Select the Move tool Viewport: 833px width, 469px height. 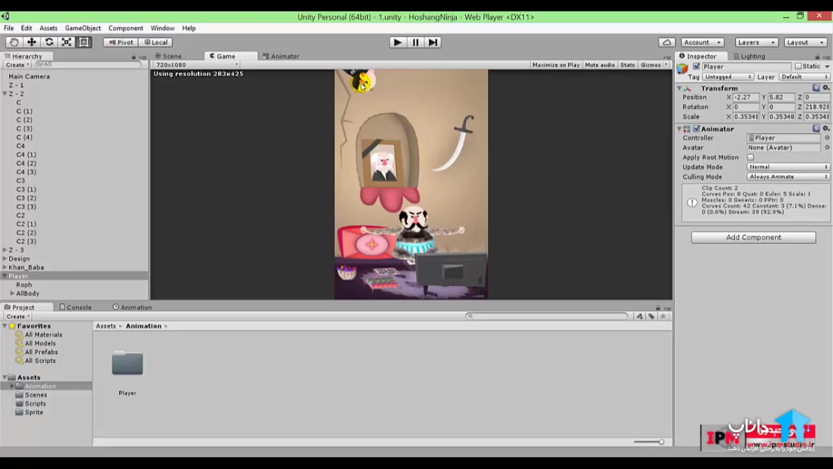pos(31,42)
